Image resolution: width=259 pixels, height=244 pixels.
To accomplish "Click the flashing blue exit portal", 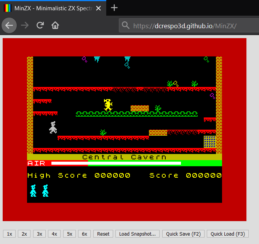I will [210, 142].
